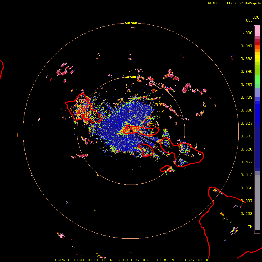Click the 0.840 scale value
The width and height of the screenshot is (262, 262).
[247, 72]
